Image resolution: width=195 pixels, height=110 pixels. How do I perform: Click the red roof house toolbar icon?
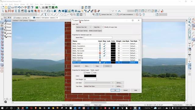35,11
